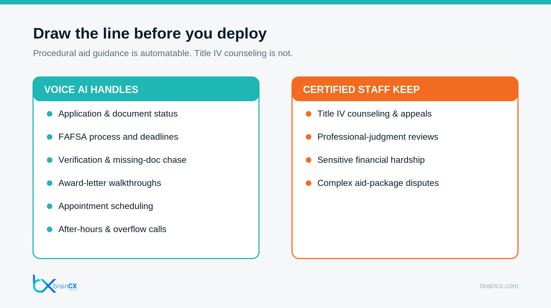Click the orange bullet beside Title IV counseling
The width and height of the screenshot is (551, 308).
pyautogui.click(x=309, y=114)
